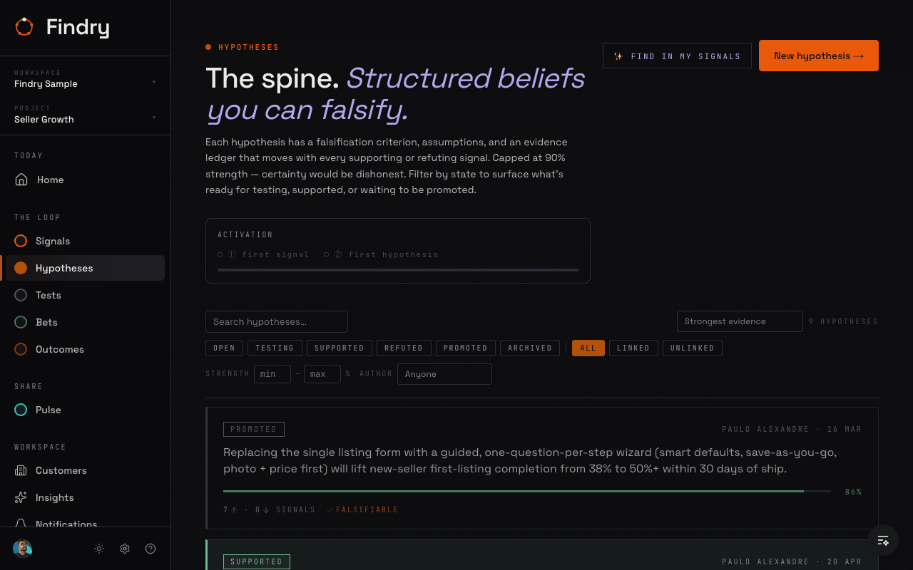Filter hypotheses by TESTING state

pyautogui.click(x=275, y=348)
